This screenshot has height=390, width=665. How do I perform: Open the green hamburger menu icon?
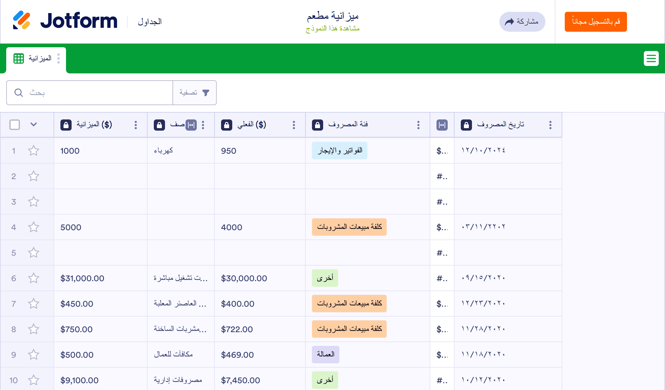click(651, 58)
